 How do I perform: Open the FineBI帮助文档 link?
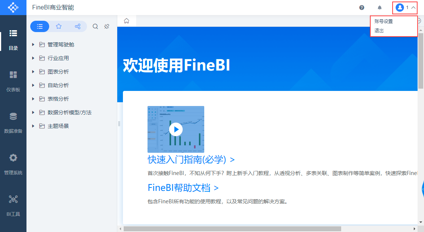coord(183,188)
